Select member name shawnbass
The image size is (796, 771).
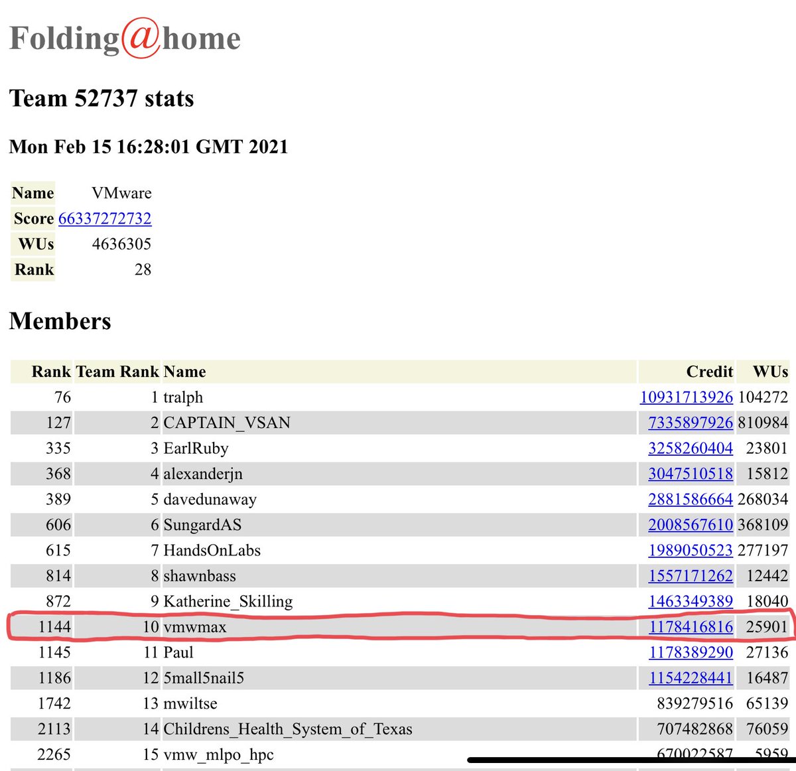click(x=200, y=576)
